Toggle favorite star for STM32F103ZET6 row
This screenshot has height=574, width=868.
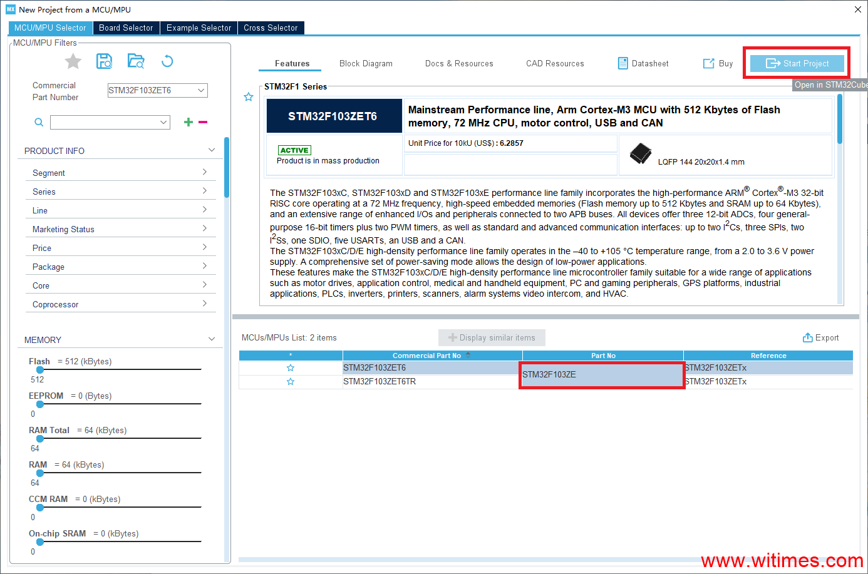(x=291, y=368)
